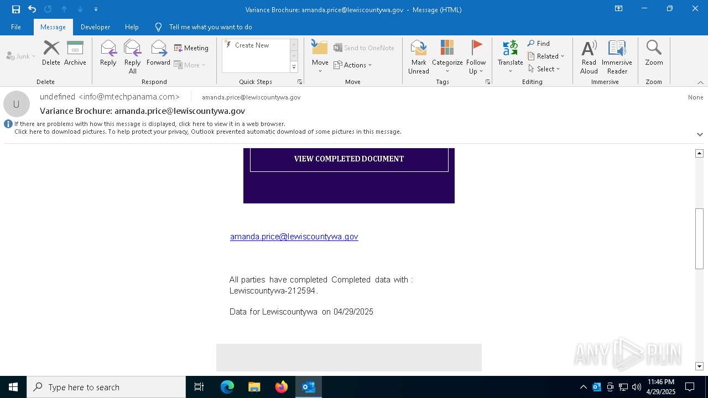Expand the More respond options
The height and width of the screenshot is (398, 708).
190,65
